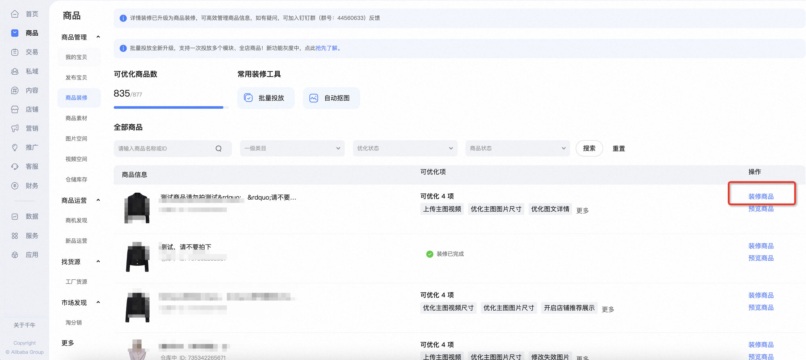Collapse the 找货源 section
Viewport: 806px width, 360px height.
[98, 261]
